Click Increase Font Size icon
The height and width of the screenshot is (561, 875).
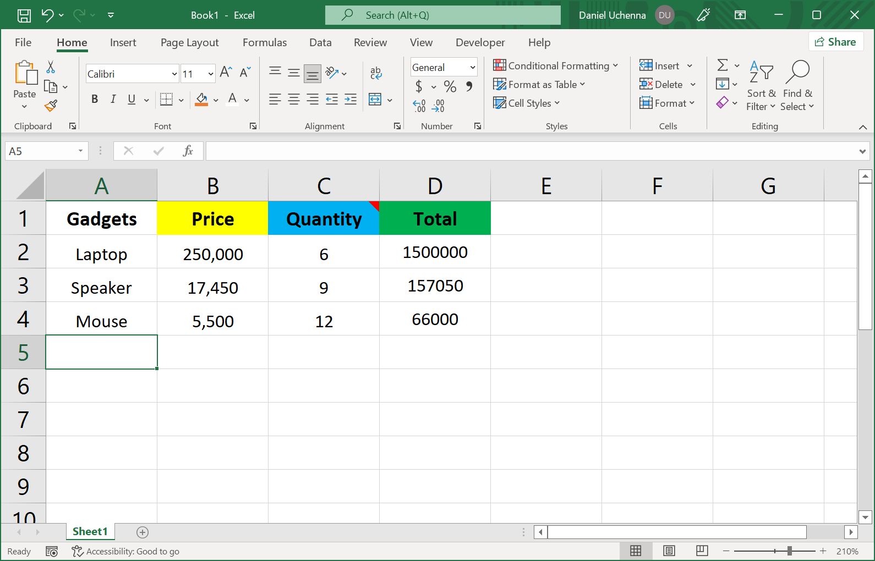(226, 72)
